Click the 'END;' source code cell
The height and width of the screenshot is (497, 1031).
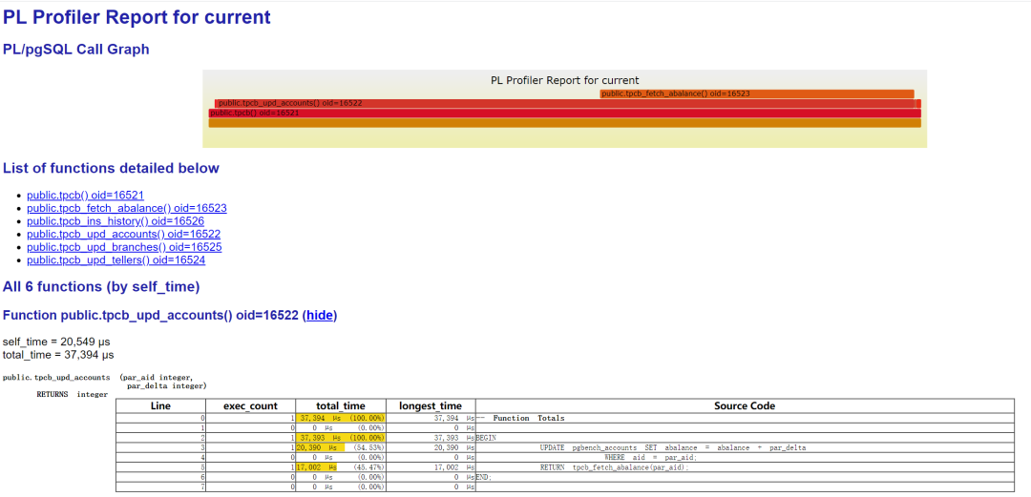pyautogui.click(x=745, y=477)
